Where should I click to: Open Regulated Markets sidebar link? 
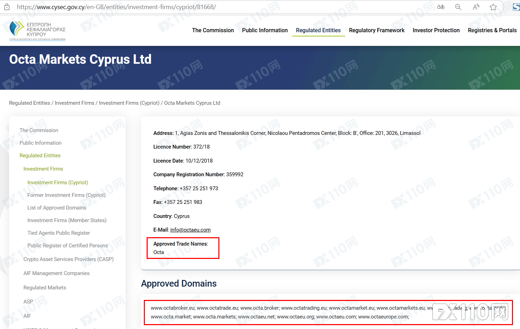(x=45, y=288)
